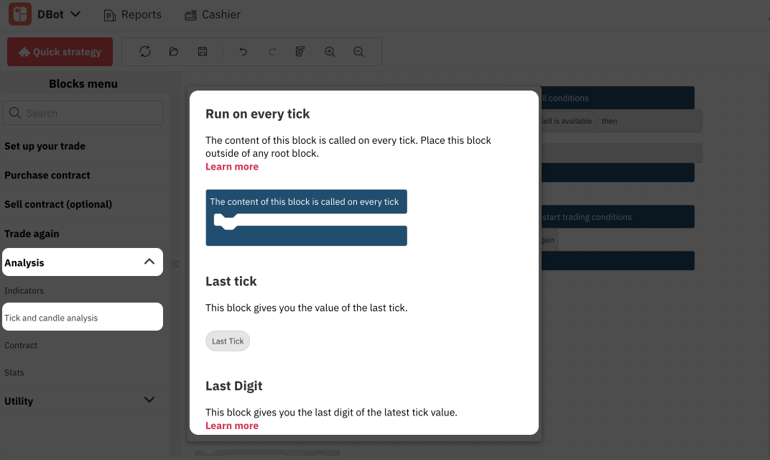770x460 pixels.
Task: Collapse the Blocks menu sidebar
Action: pos(175,263)
